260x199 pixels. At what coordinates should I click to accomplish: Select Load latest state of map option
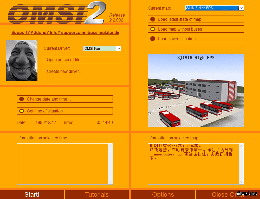tap(196, 19)
